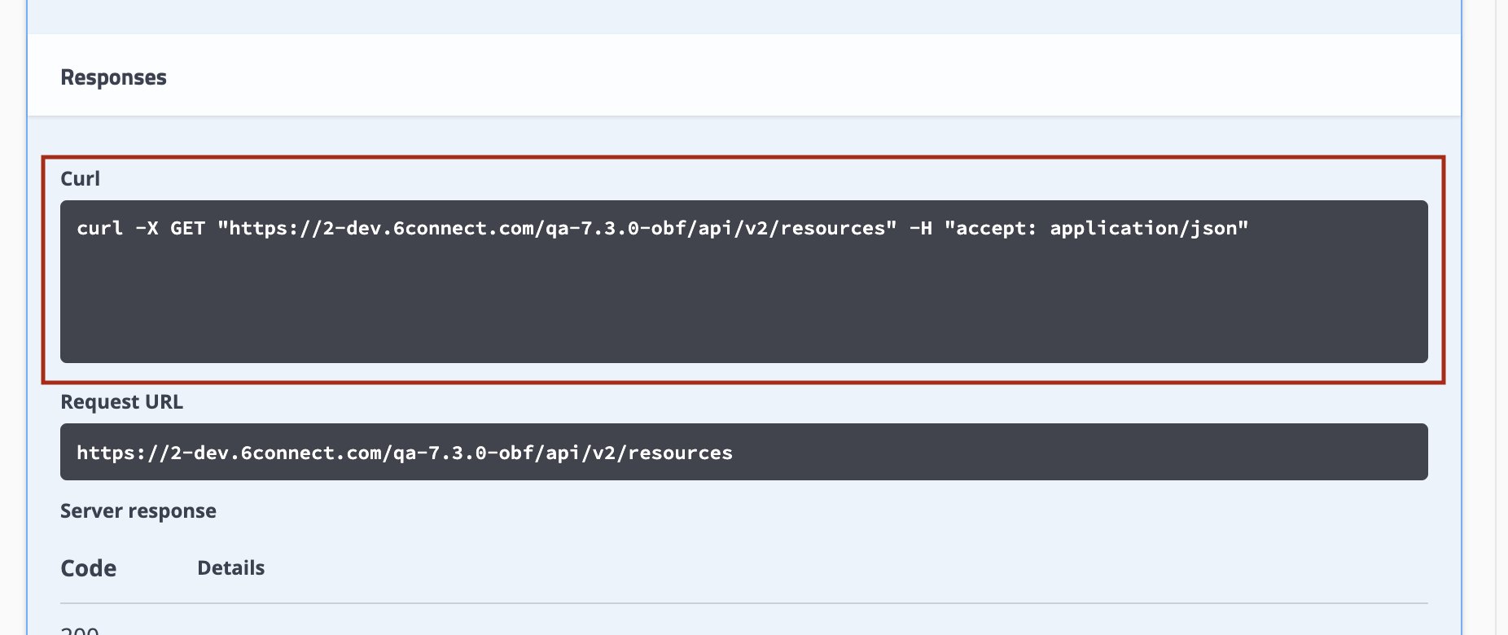Click the -H flag in curl command
Image resolution: width=1508 pixels, height=635 pixels.
[920, 228]
